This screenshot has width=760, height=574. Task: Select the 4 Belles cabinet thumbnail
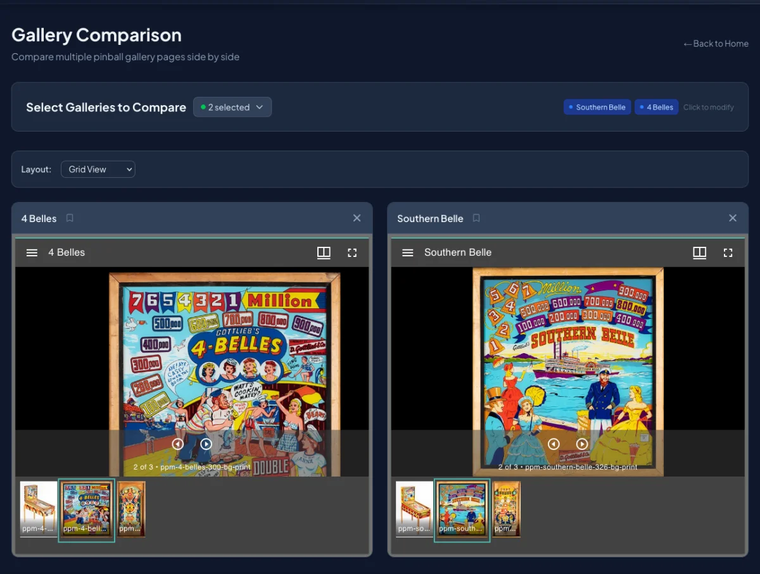38,509
